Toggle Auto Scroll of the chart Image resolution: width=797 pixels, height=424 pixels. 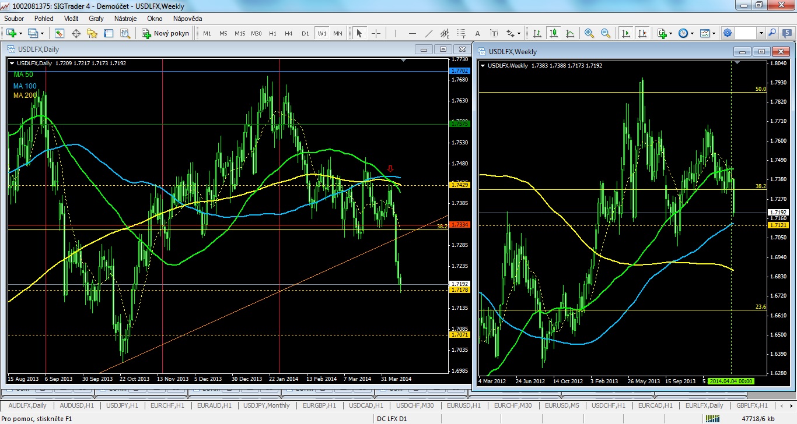[x=625, y=33]
